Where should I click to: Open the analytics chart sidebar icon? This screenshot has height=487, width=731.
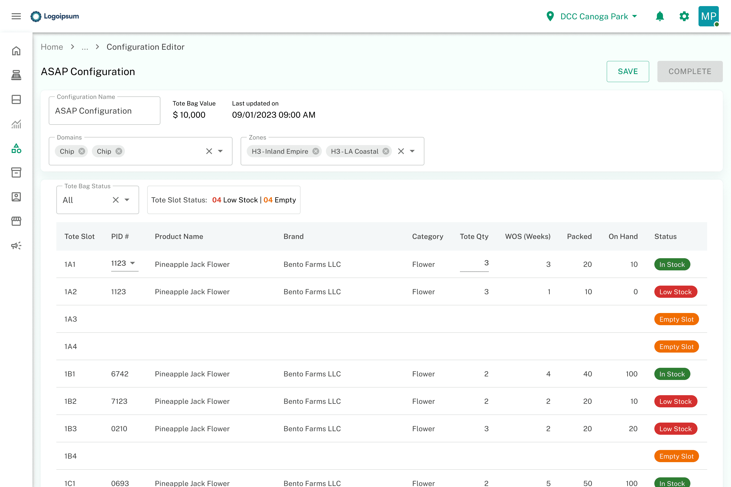[x=16, y=124]
